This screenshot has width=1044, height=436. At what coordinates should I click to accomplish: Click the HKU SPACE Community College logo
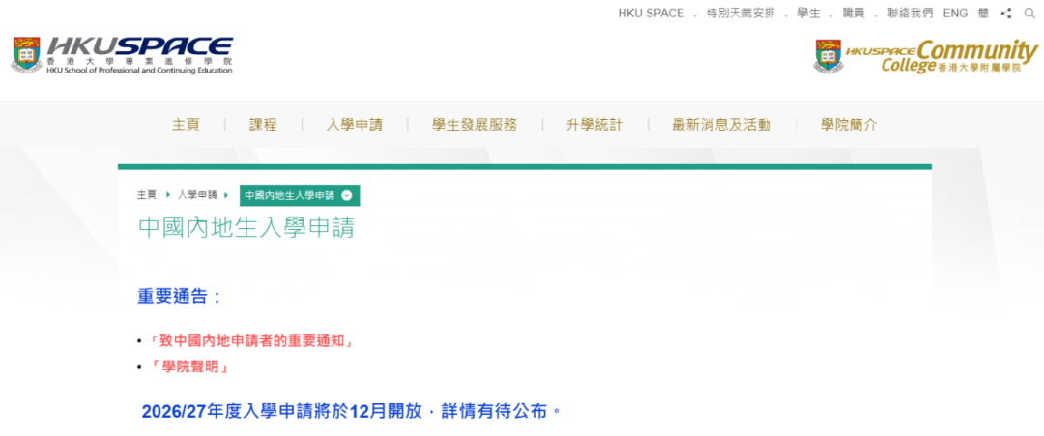tap(925, 57)
